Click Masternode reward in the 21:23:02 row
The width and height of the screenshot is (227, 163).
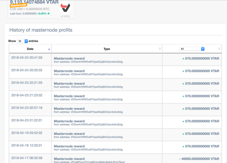(x=69, y=96)
